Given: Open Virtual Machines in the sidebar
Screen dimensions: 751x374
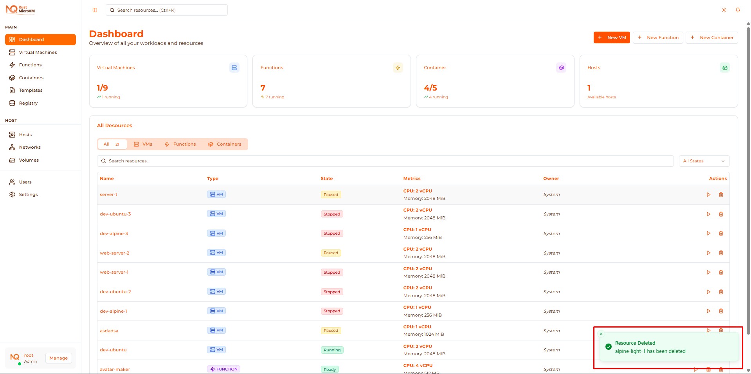Looking at the screenshot, I should 38,52.
